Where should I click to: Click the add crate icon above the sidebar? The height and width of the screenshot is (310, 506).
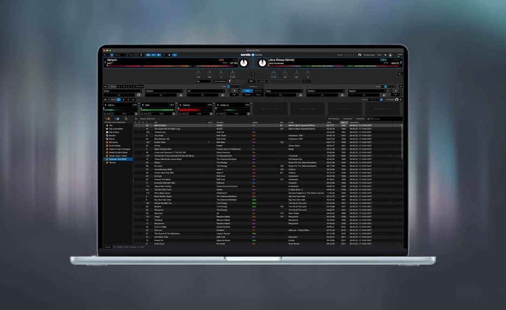coord(108,119)
